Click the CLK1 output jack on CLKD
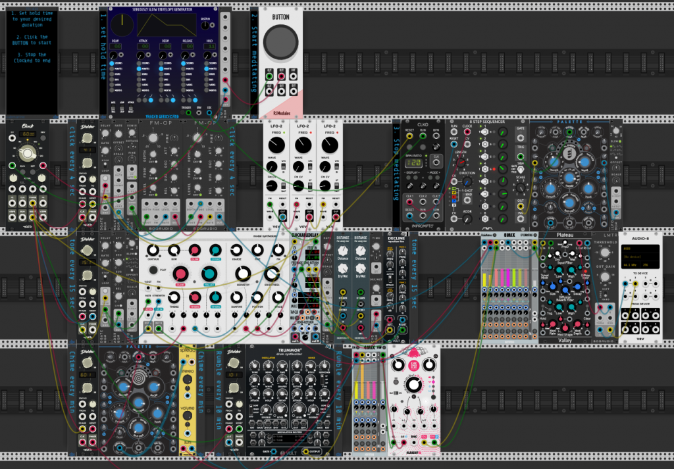The width and height of the screenshot is (674, 469). pyautogui.click(x=409, y=203)
